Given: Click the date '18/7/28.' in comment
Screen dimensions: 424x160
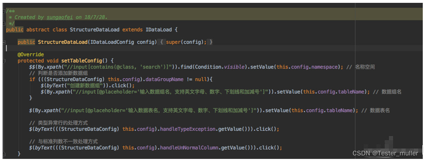Looking at the screenshot, I should [96, 17].
